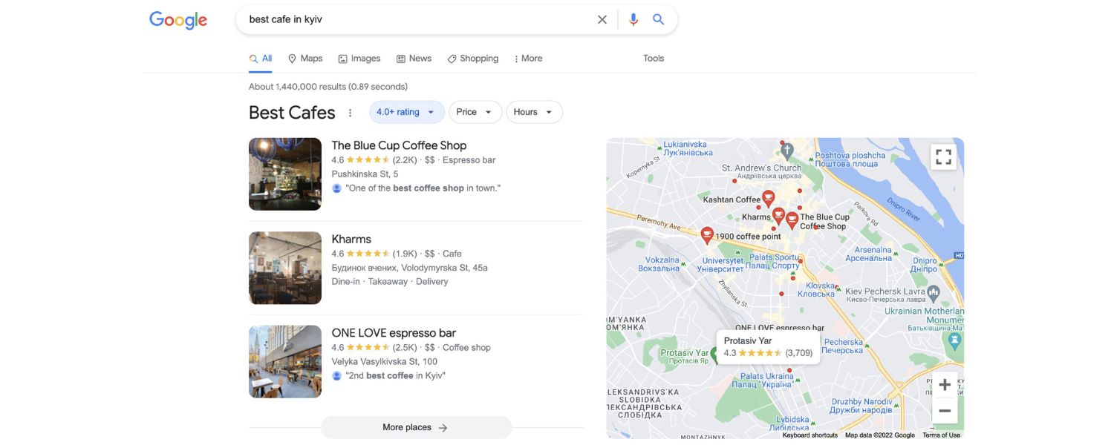
Task: Switch to the Maps tab
Action: (x=305, y=59)
